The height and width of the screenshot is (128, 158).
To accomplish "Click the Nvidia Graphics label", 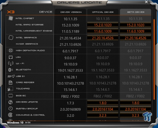I will click(27, 44).
